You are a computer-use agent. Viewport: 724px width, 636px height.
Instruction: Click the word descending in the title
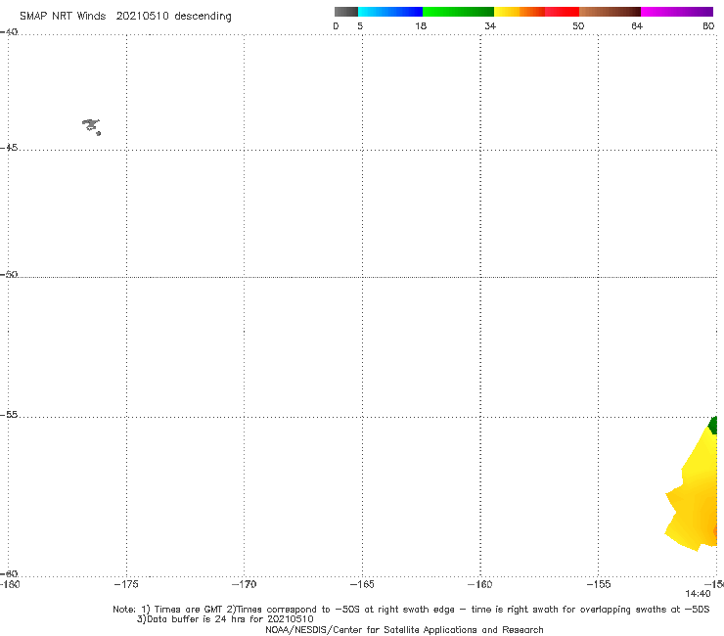click(204, 17)
